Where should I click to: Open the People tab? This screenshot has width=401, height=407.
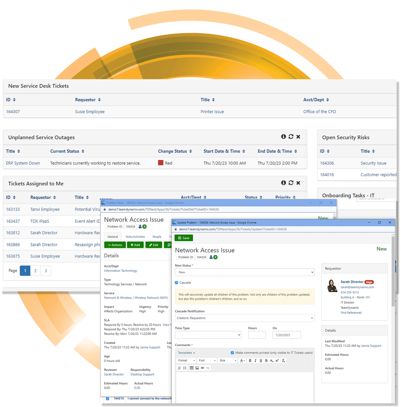[157, 237]
